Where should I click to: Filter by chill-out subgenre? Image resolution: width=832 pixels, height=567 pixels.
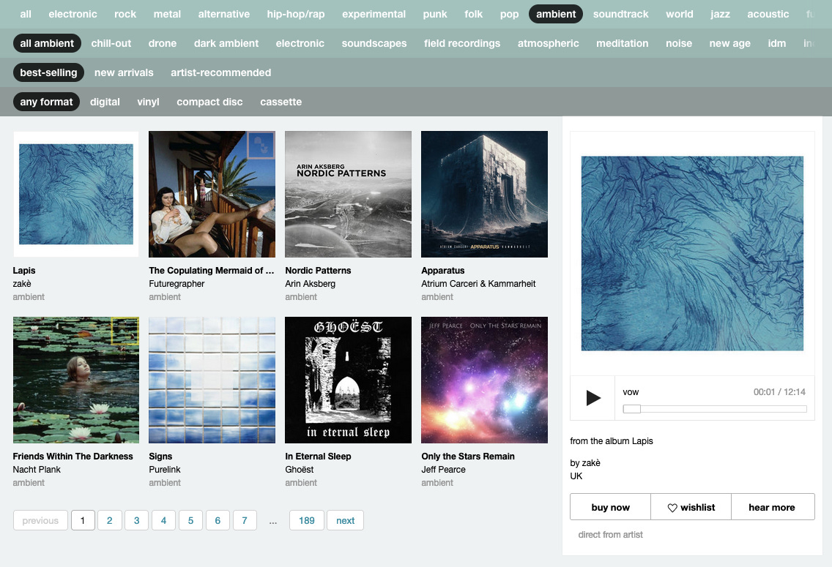(111, 43)
